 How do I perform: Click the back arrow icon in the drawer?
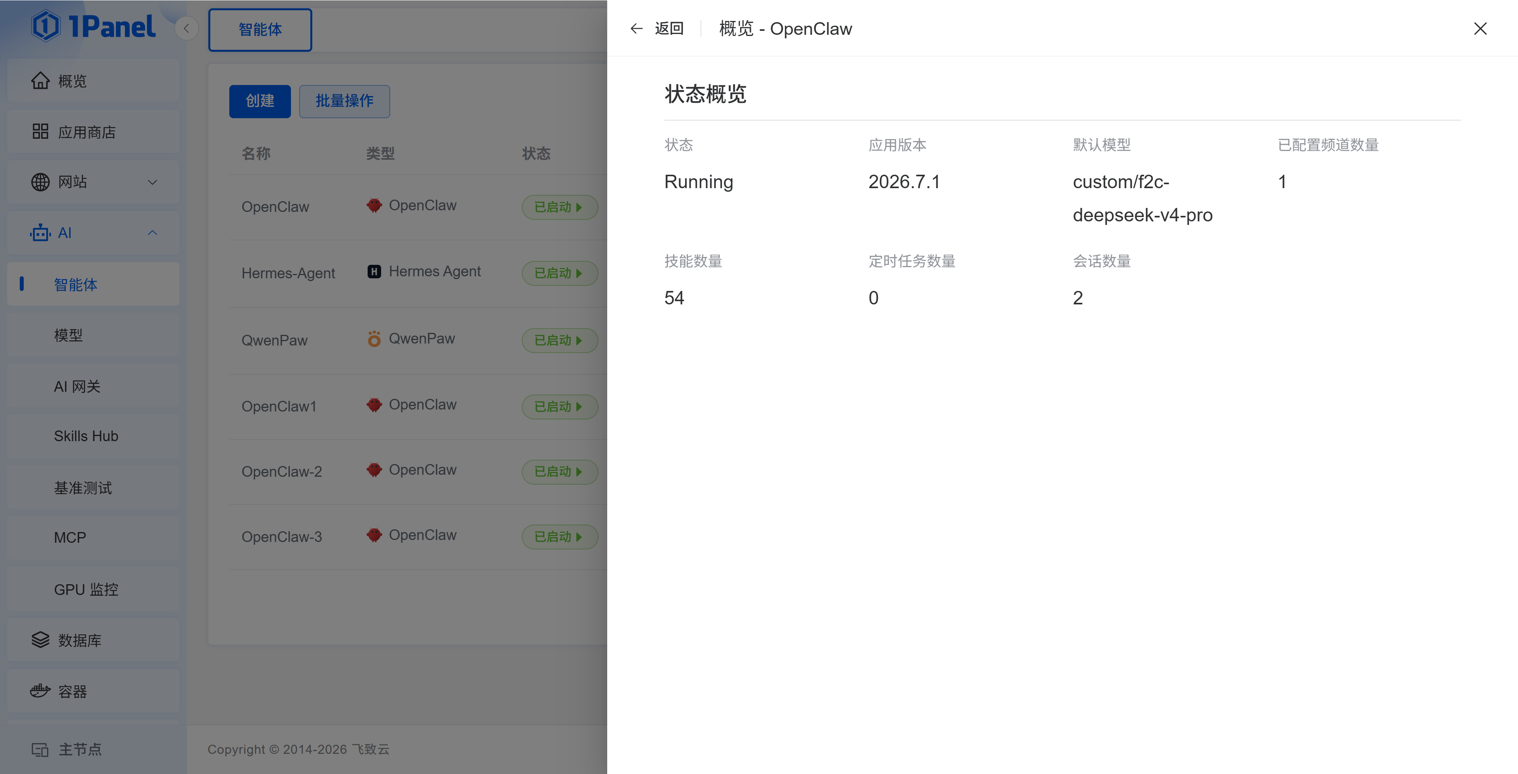(636, 28)
